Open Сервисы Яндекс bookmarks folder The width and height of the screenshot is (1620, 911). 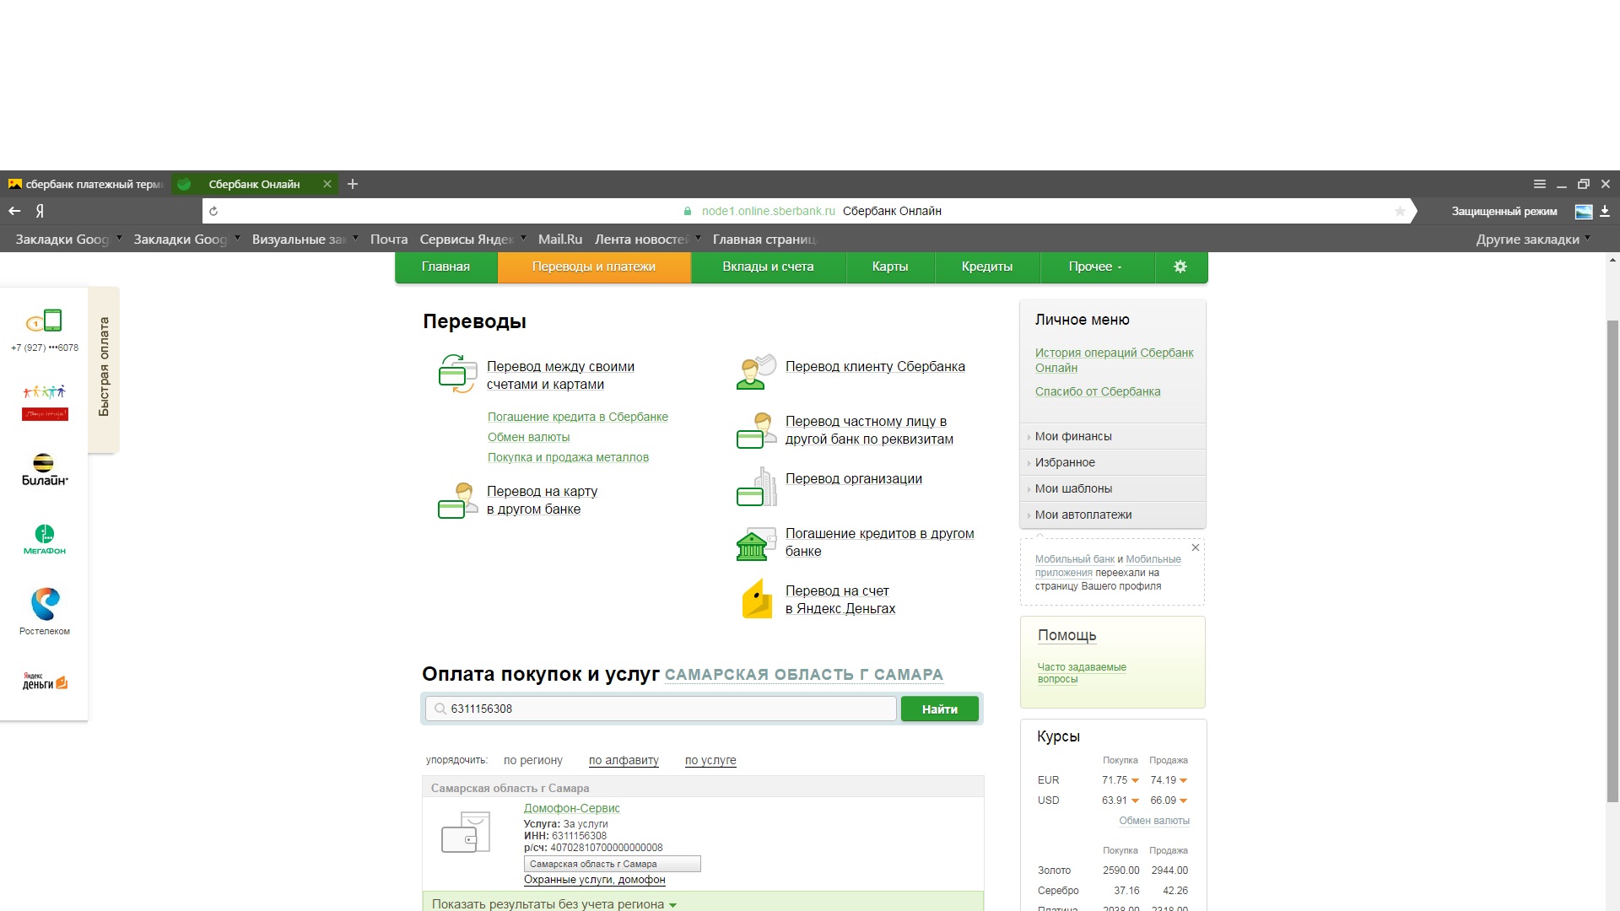point(472,240)
